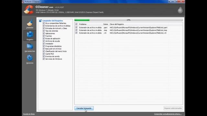Uncheck Entradas de ActiveX y Class
Image resolution: width=207 pixels, height=116 pixels.
click(44, 28)
